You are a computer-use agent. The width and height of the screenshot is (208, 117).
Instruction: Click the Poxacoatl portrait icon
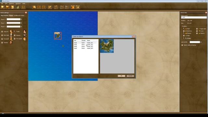(x=11, y=39)
